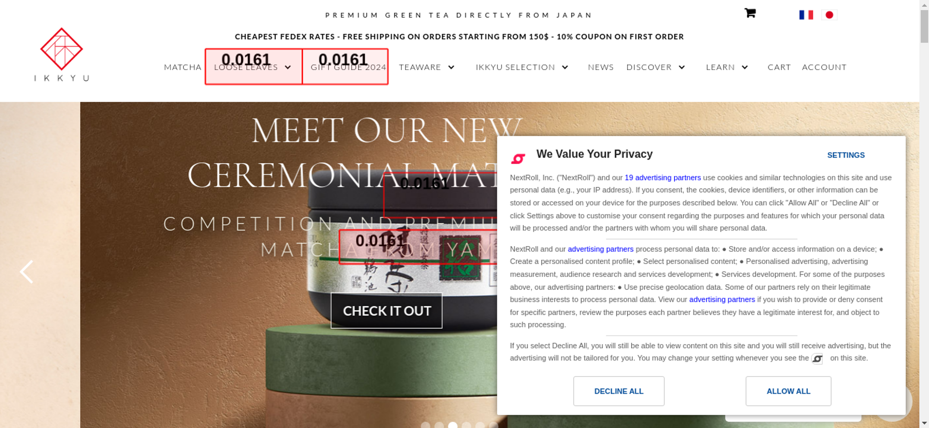Screen dimensions: 929x428
Task: Open the 19 advertising partners link
Action: [663, 178]
